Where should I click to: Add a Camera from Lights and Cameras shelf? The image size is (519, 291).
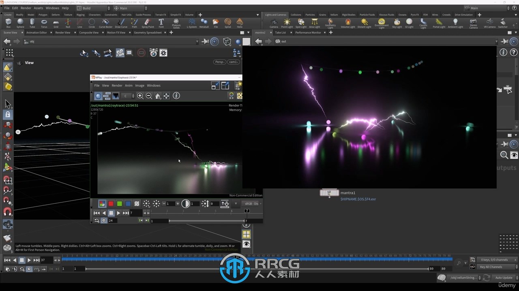tap(274, 23)
